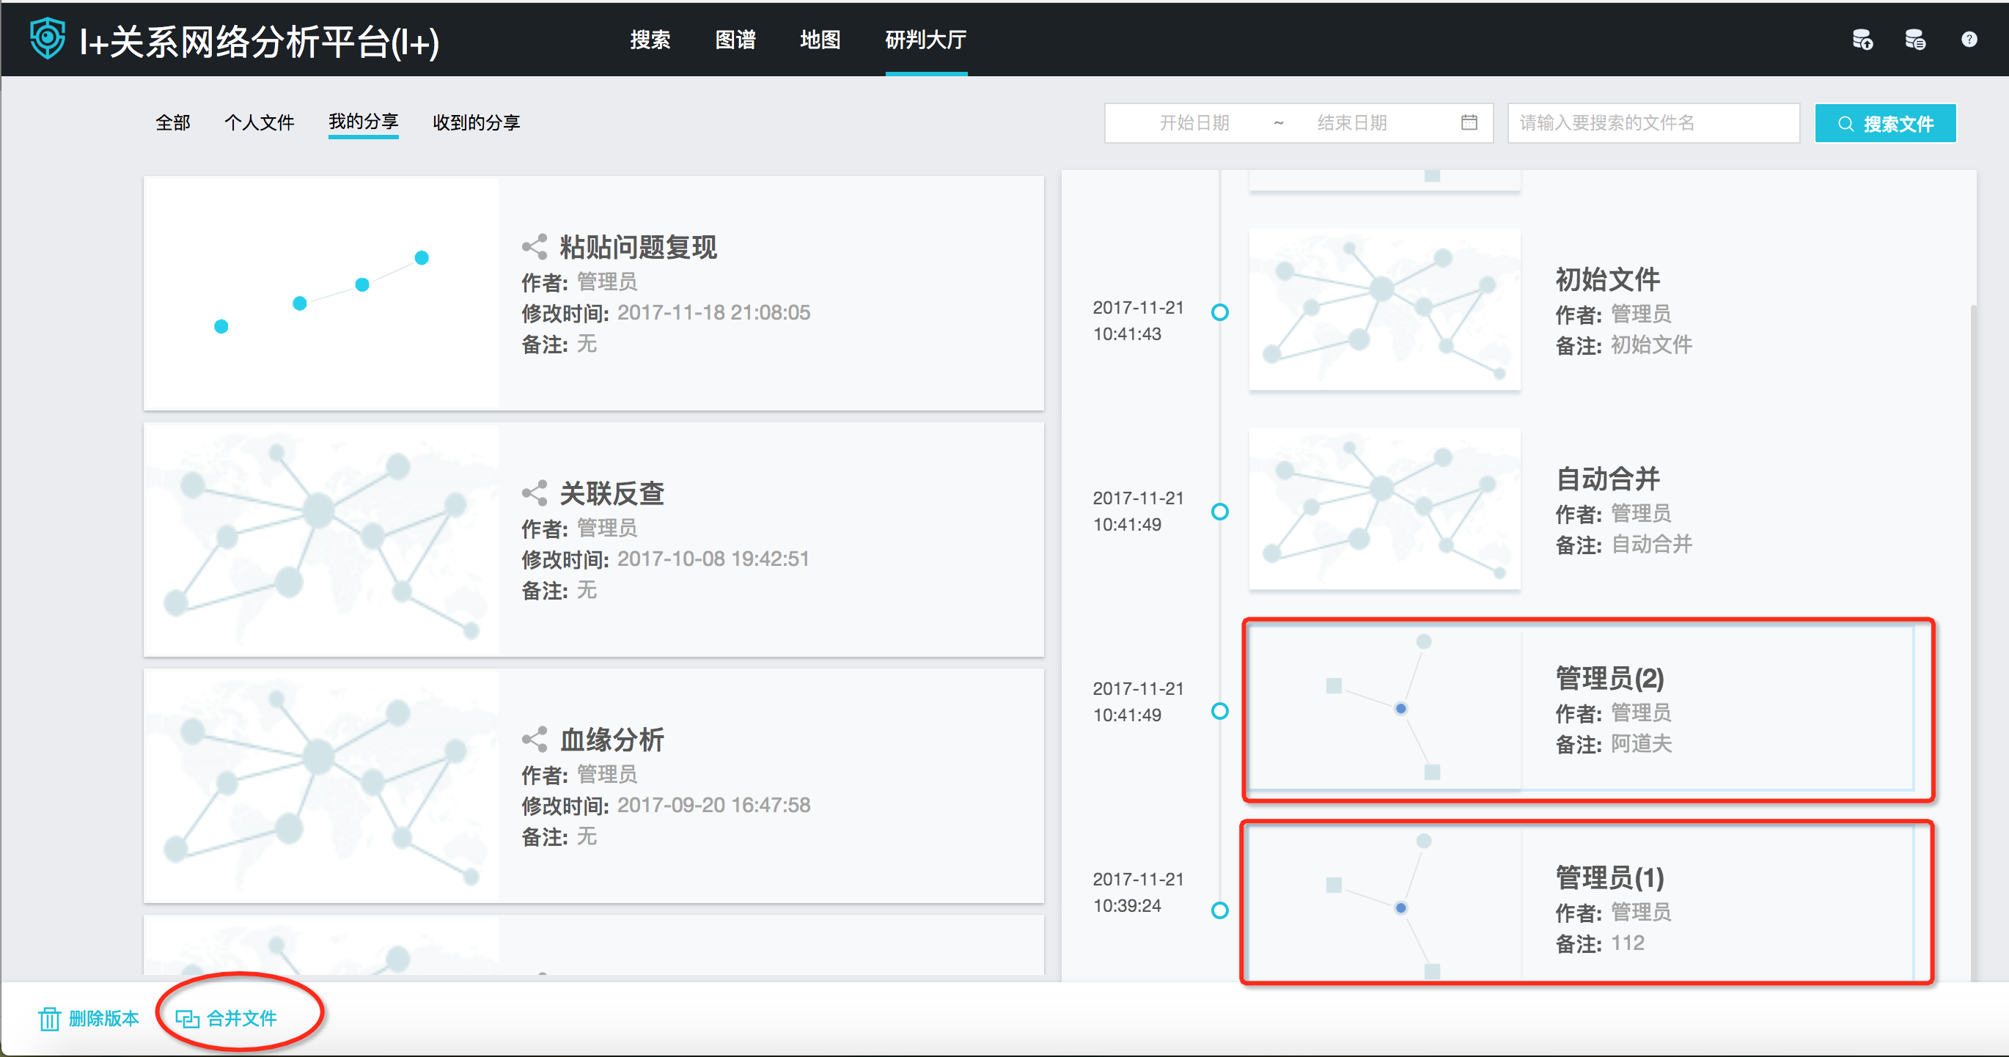The width and height of the screenshot is (2009, 1057).
Task: Click timeline marker at 2017-11-21 10:39:24
Action: coord(1220,910)
